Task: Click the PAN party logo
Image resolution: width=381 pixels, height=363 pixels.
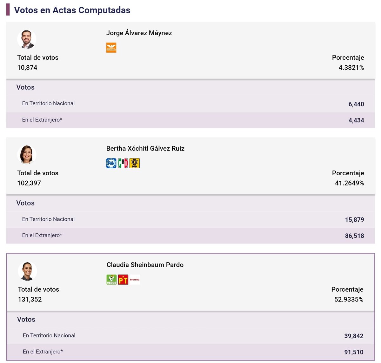Action: 111,163
